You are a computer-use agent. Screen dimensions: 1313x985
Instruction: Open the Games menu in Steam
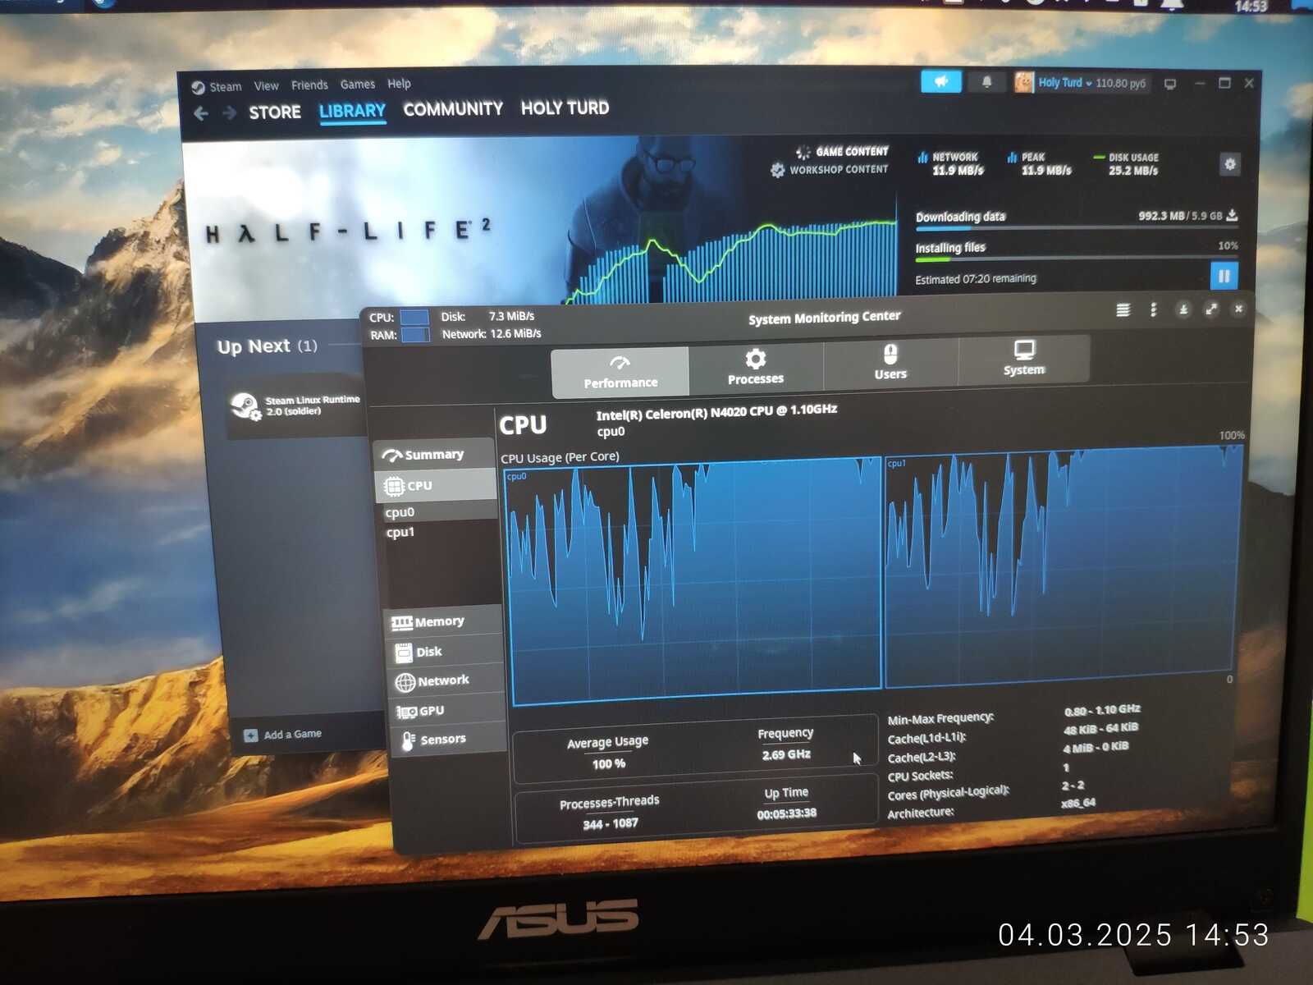[x=358, y=85]
